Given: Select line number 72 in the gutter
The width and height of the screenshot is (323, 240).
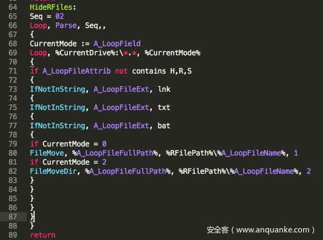Looking at the screenshot, I should click(x=12, y=80).
